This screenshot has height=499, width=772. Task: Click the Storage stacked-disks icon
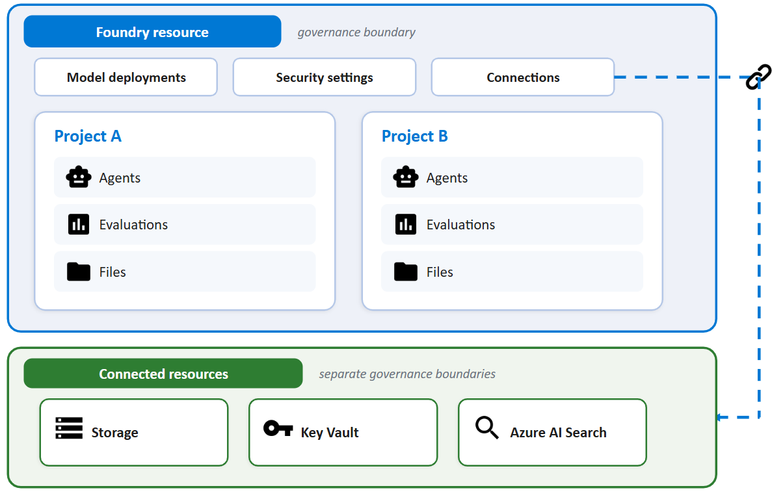pyautogui.click(x=69, y=428)
